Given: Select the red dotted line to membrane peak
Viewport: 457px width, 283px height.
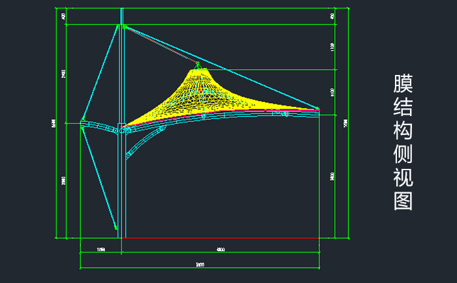Looking at the screenshot, I should pos(160,46).
